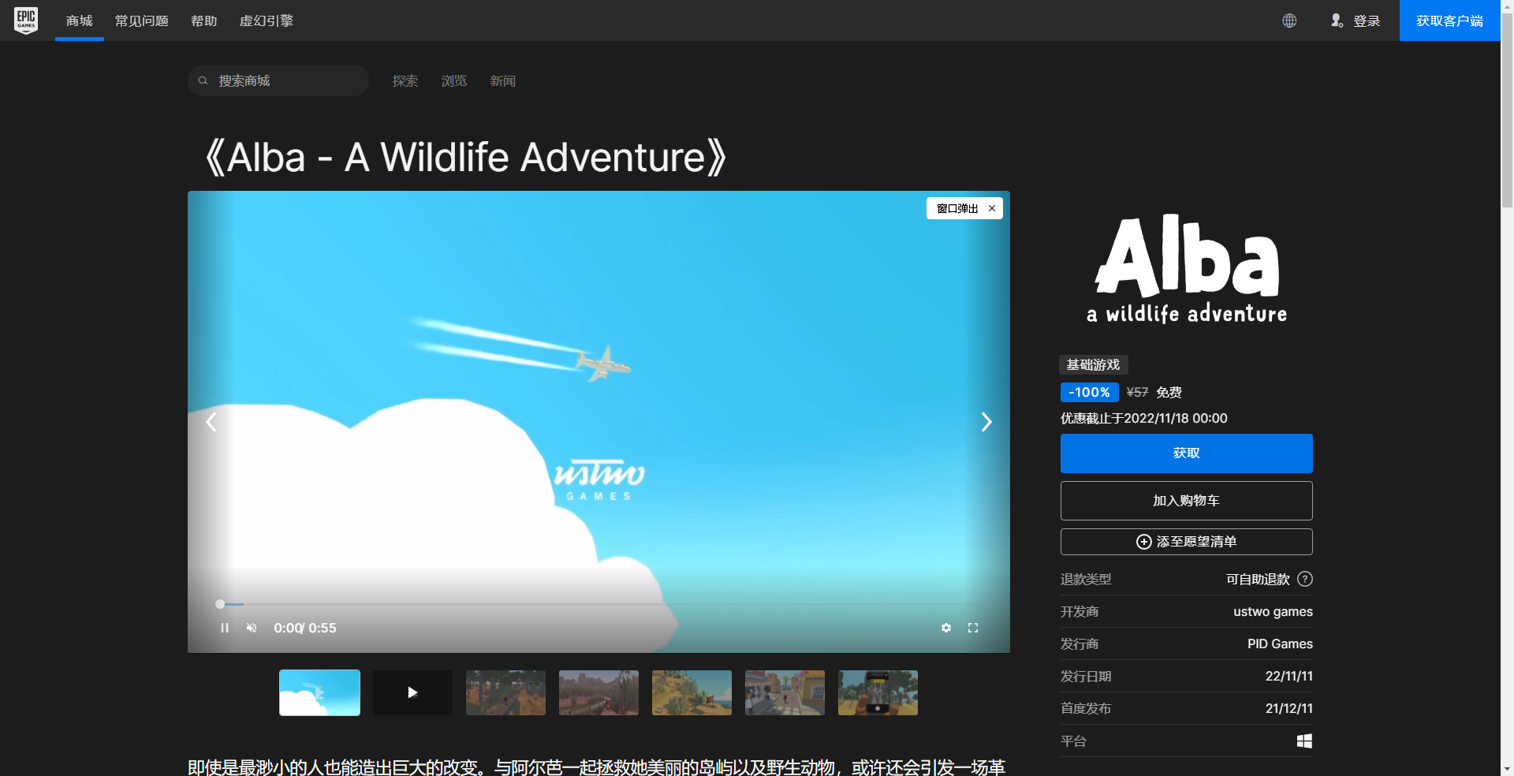Add the game via 加入购物车
Viewport: 1514px width, 776px height.
1186,500
